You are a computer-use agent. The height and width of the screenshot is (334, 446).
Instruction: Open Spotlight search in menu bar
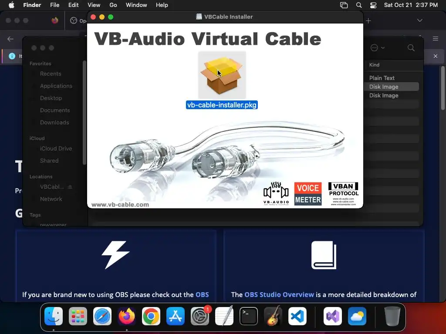tap(359, 5)
